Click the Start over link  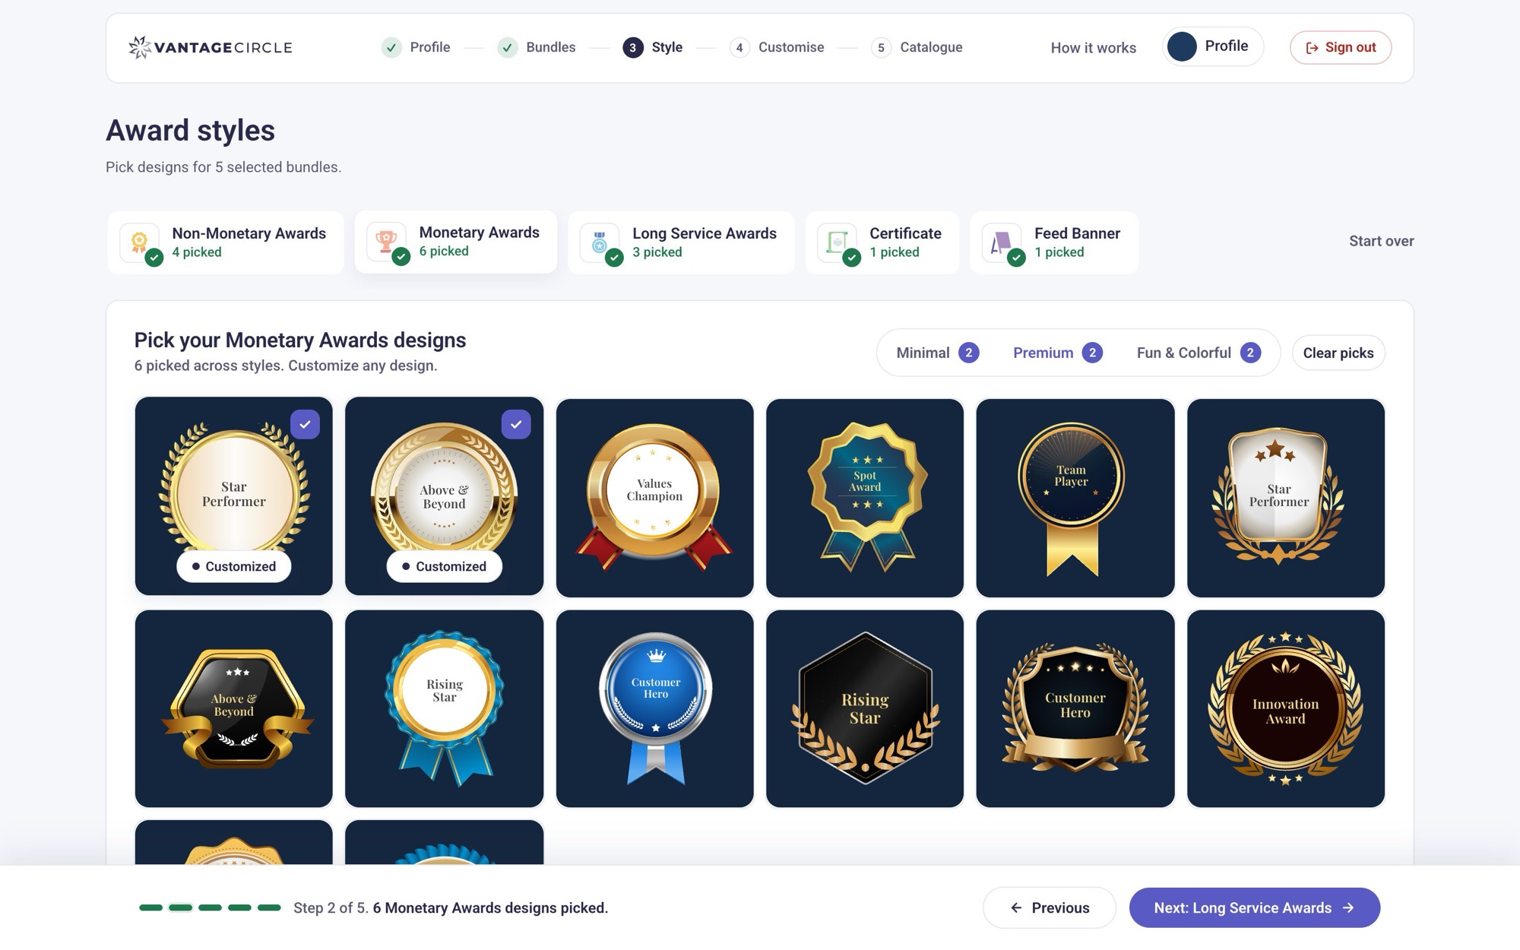tap(1381, 241)
